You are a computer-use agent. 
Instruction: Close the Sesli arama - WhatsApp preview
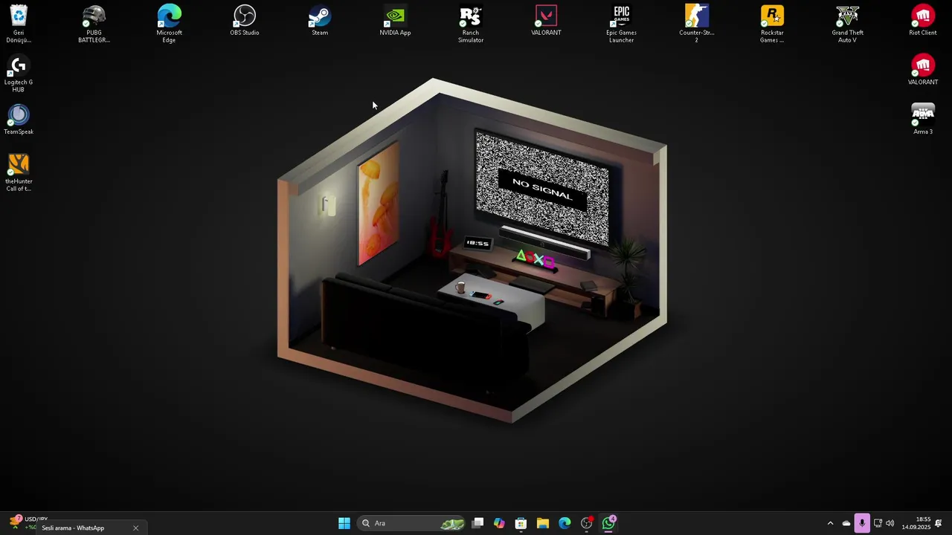(x=135, y=528)
